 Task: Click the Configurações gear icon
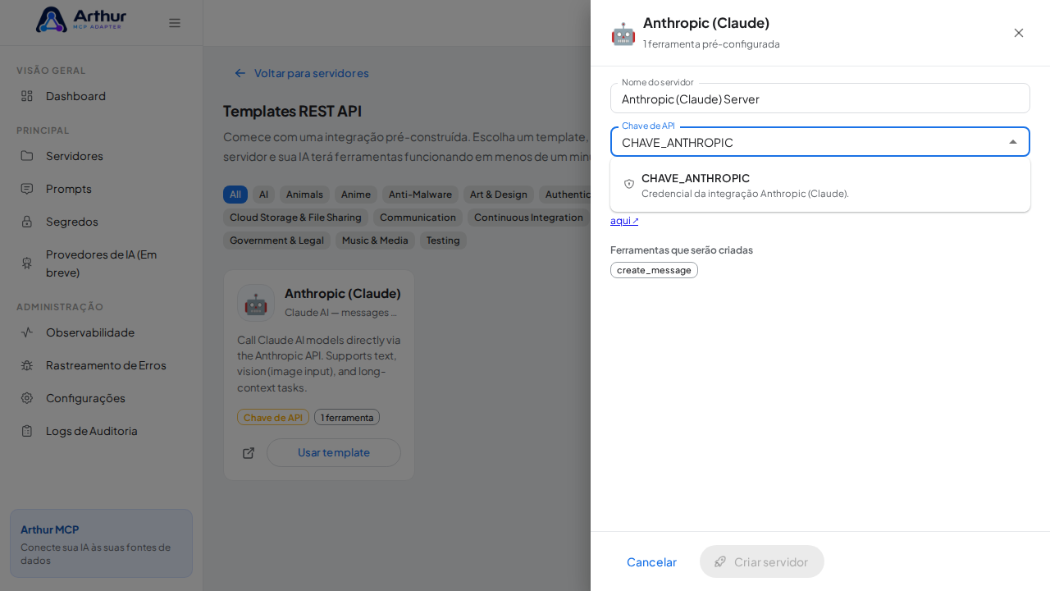(27, 398)
